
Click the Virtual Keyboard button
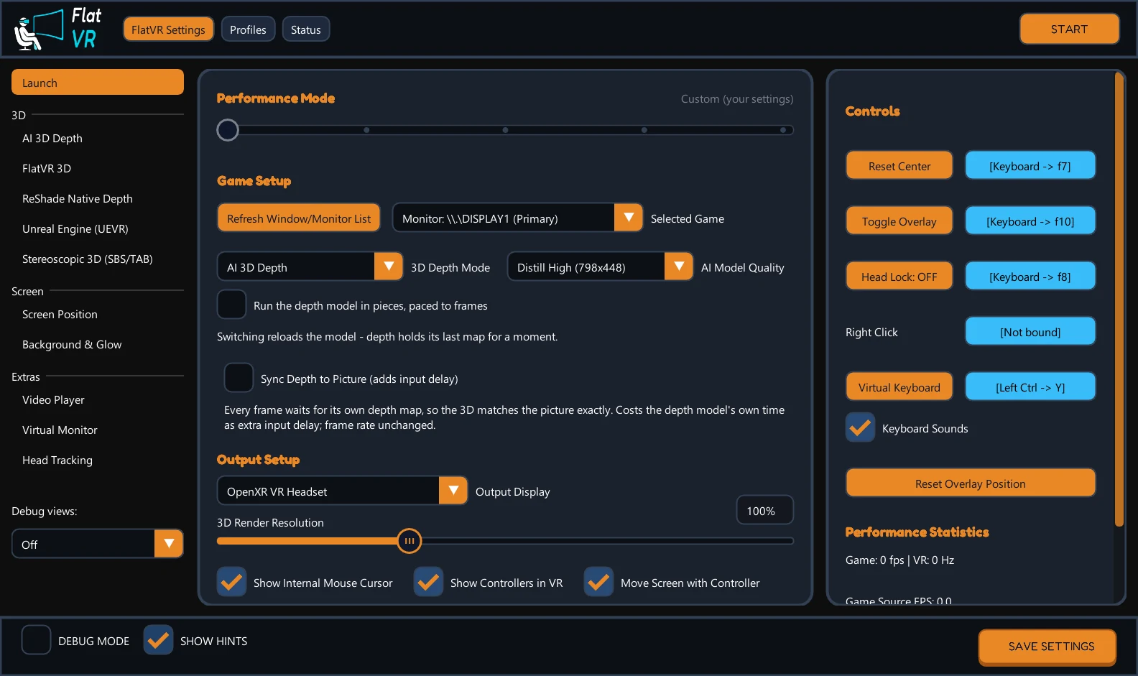click(899, 387)
